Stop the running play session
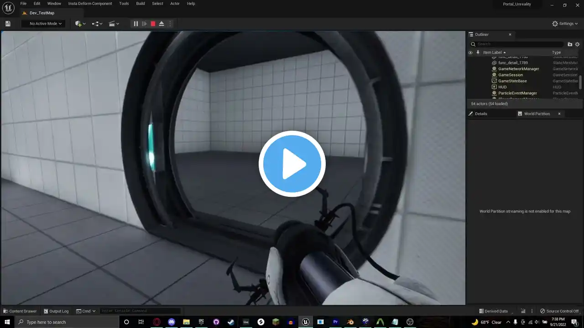Image resolution: width=584 pixels, height=328 pixels. click(153, 24)
